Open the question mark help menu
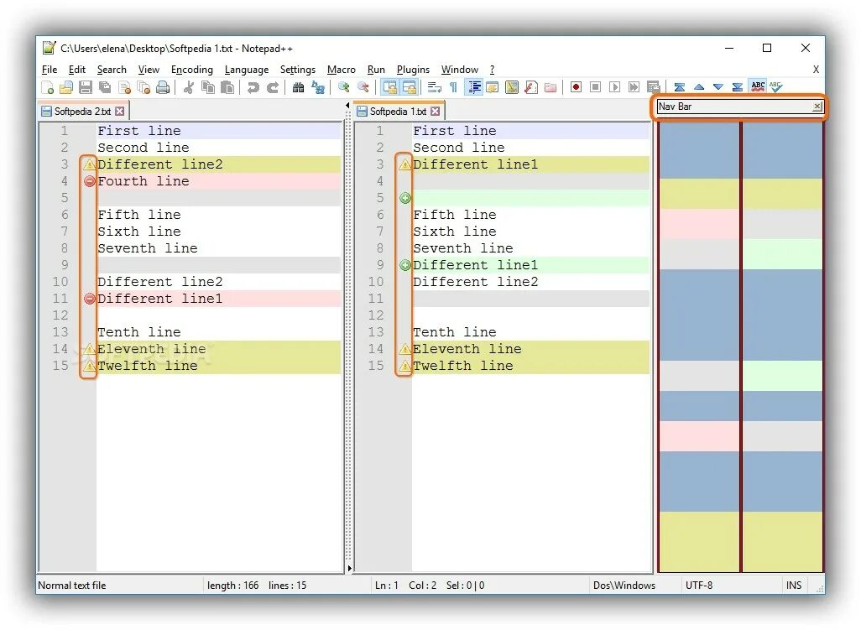The image size is (861, 630). pyautogui.click(x=492, y=70)
